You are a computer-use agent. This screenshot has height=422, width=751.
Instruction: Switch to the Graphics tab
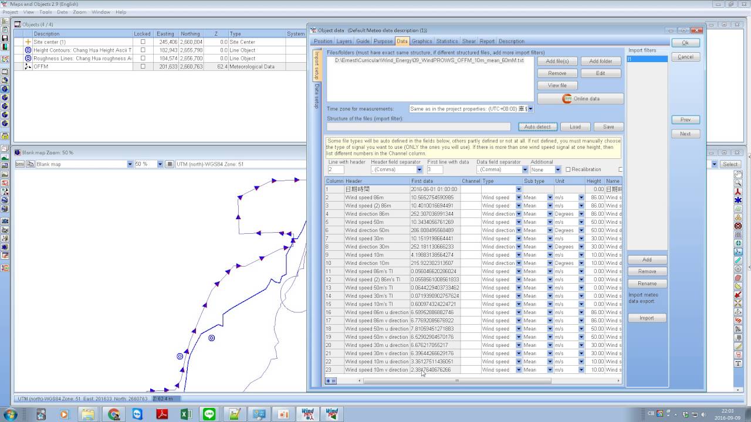click(421, 41)
